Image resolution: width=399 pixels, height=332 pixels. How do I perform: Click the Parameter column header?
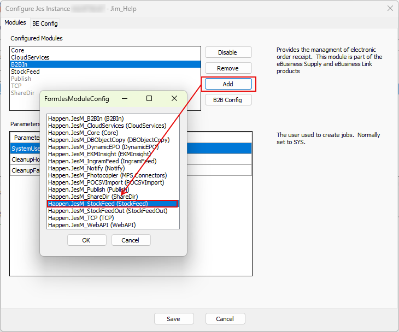[x=25, y=138]
